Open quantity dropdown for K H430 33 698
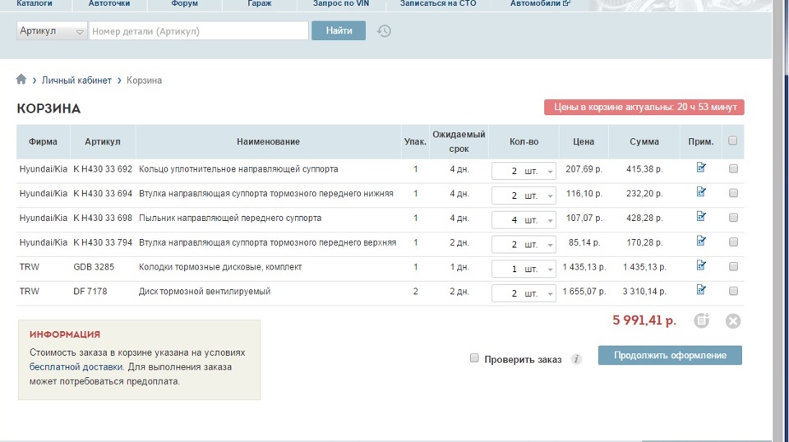The height and width of the screenshot is (442, 789). click(524, 220)
